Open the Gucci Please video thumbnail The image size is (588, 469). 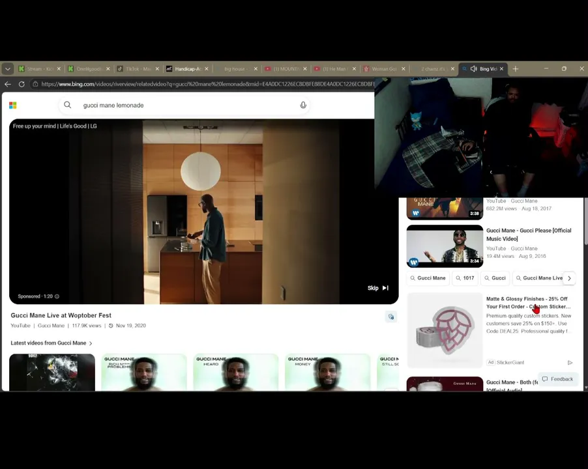point(445,246)
